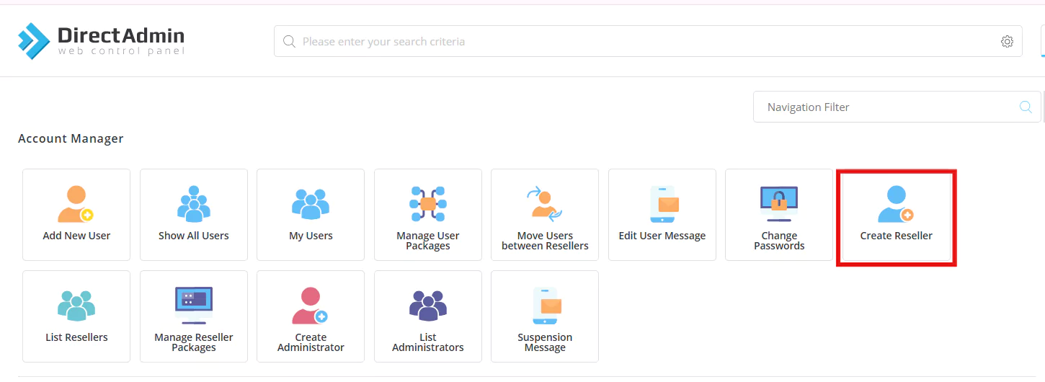Click the Create Administrator icon
The height and width of the screenshot is (382, 1045).
click(311, 306)
